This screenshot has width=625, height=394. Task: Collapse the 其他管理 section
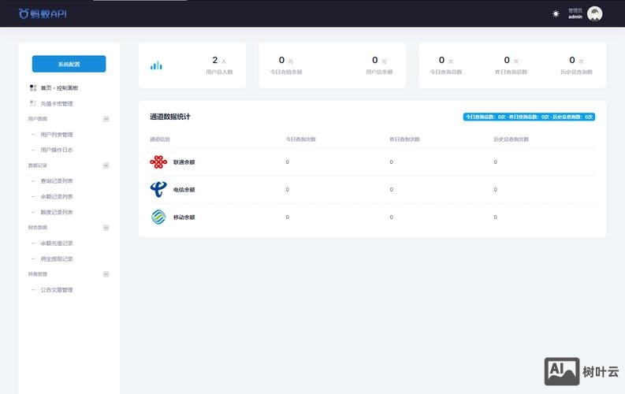[x=106, y=274]
